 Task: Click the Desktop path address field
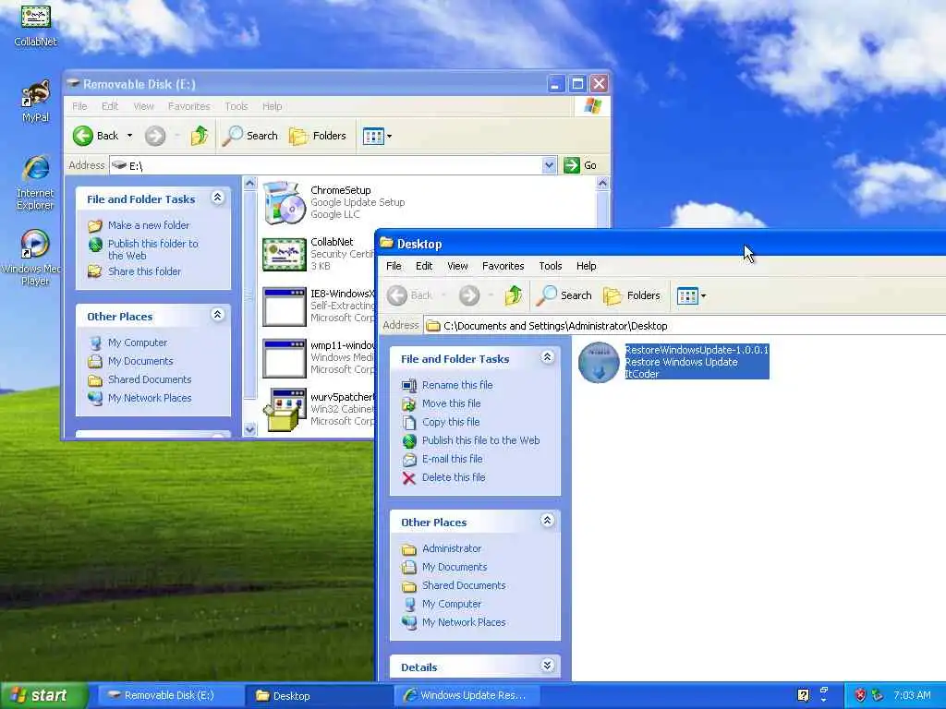point(685,326)
